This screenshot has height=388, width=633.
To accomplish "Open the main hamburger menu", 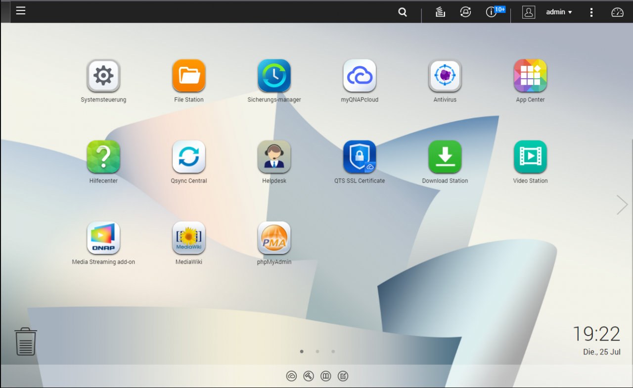I will [x=21, y=11].
